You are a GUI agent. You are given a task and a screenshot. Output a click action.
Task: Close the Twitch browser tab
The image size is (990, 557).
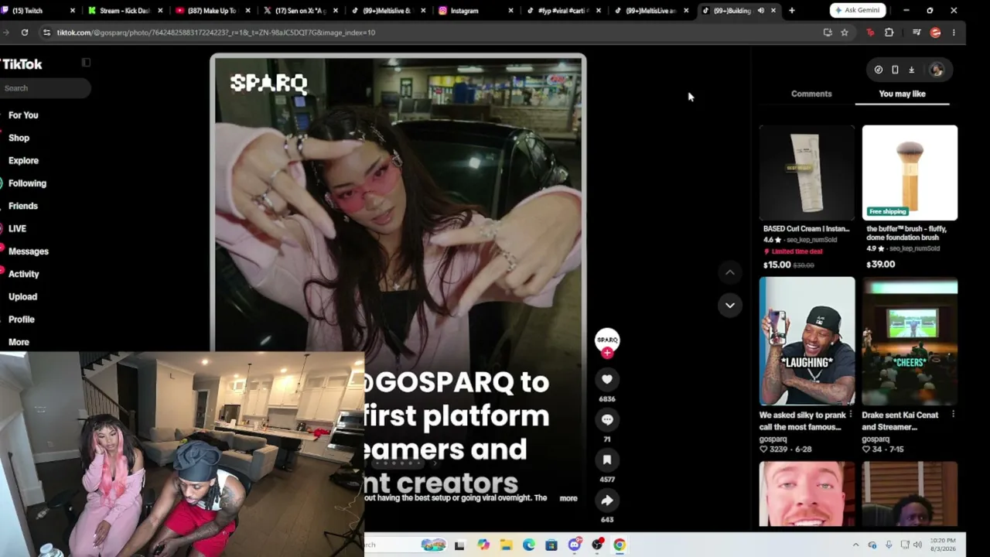coord(73,11)
